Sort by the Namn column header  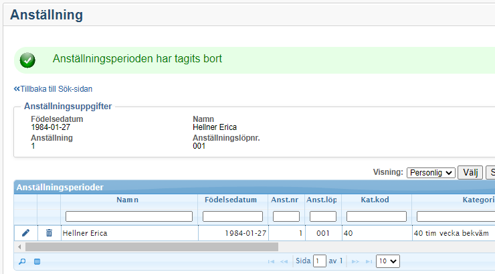[128, 200]
